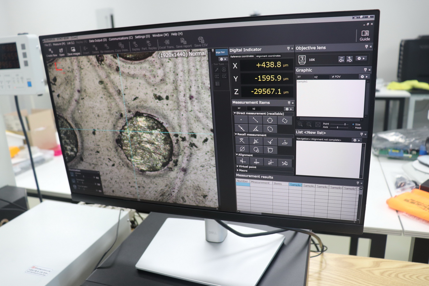Switch to the next objective lens
Viewport: 429px width, 286px height.
[349, 59]
